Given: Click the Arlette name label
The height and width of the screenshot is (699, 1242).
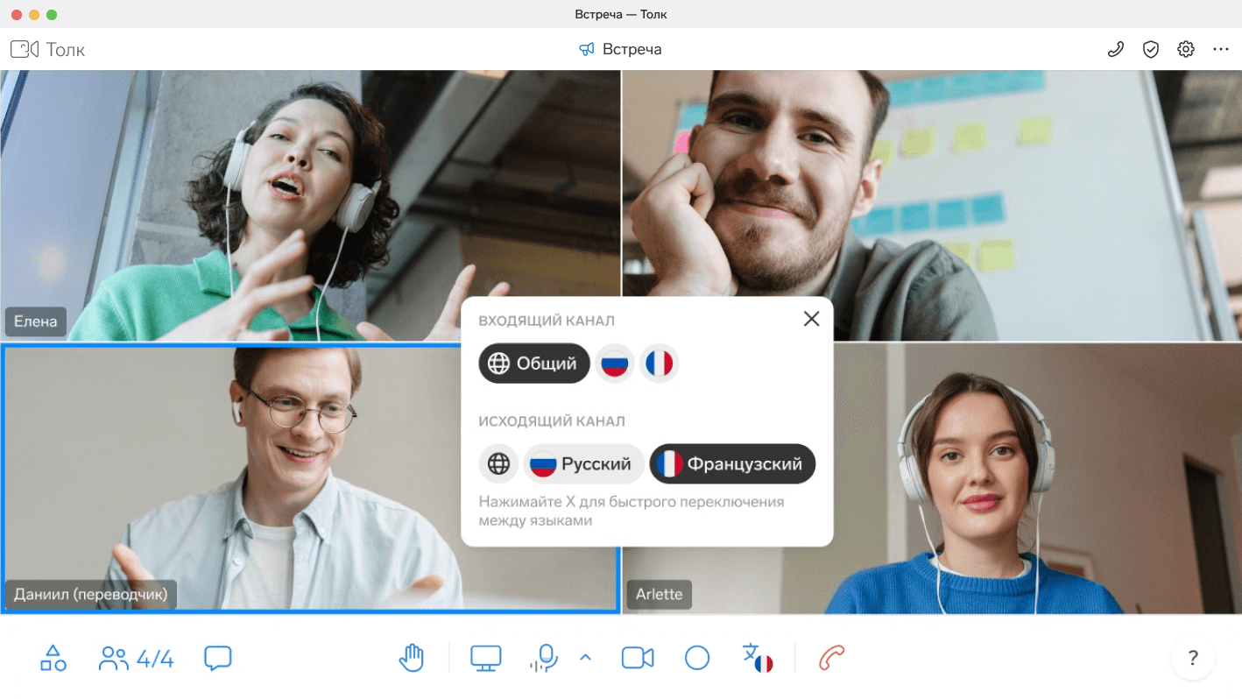Looking at the screenshot, I should (660, 594).
